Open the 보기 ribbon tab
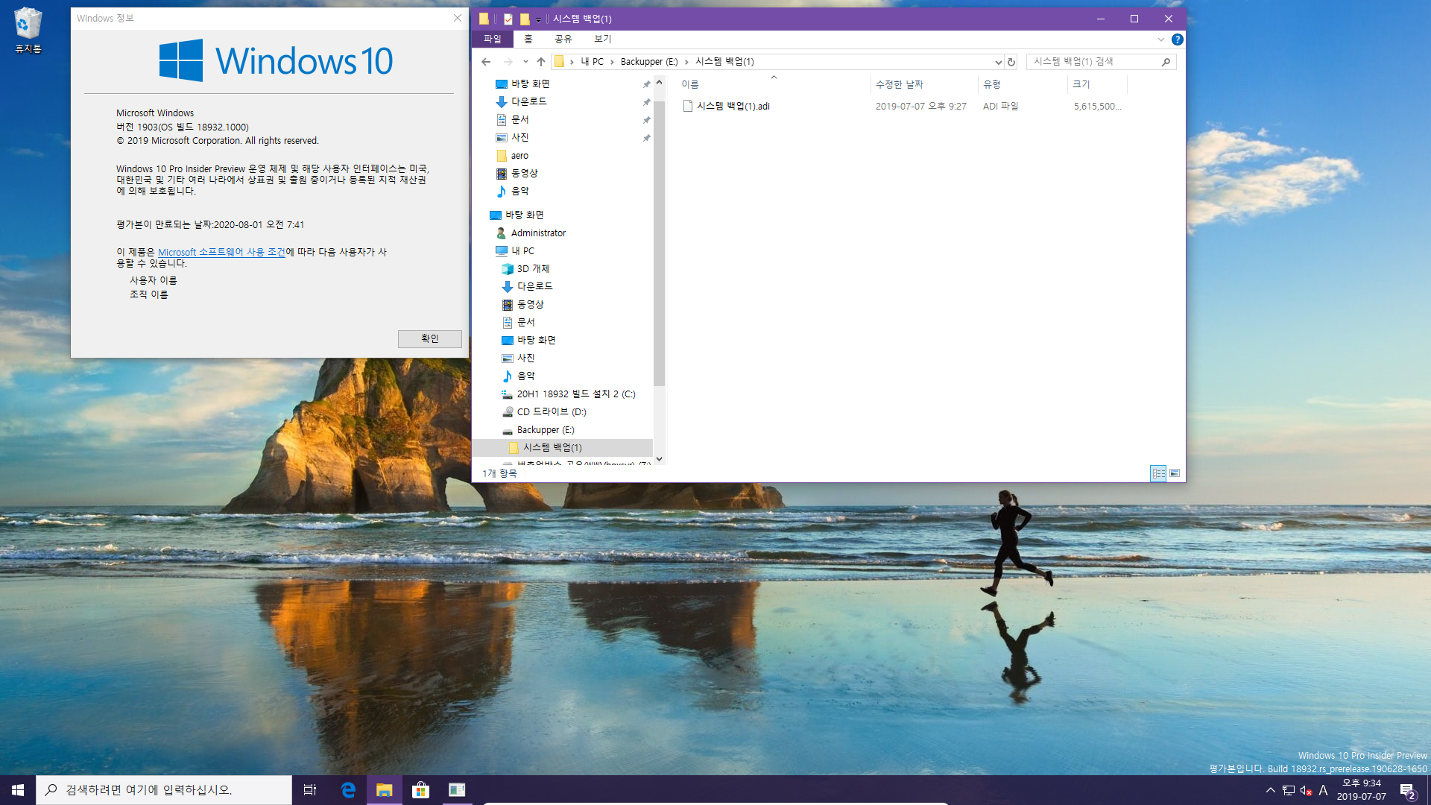This screenshot has height=805, width=1431. pos(603,39)
